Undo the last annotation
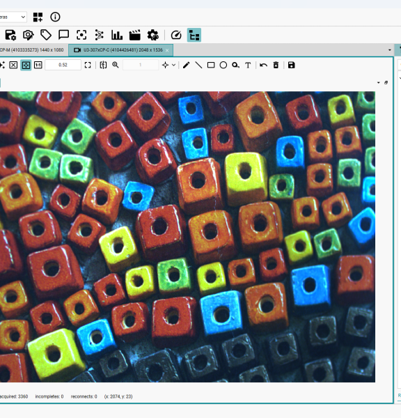The height and width of the screenshot is (418, 401). (264, 65)
